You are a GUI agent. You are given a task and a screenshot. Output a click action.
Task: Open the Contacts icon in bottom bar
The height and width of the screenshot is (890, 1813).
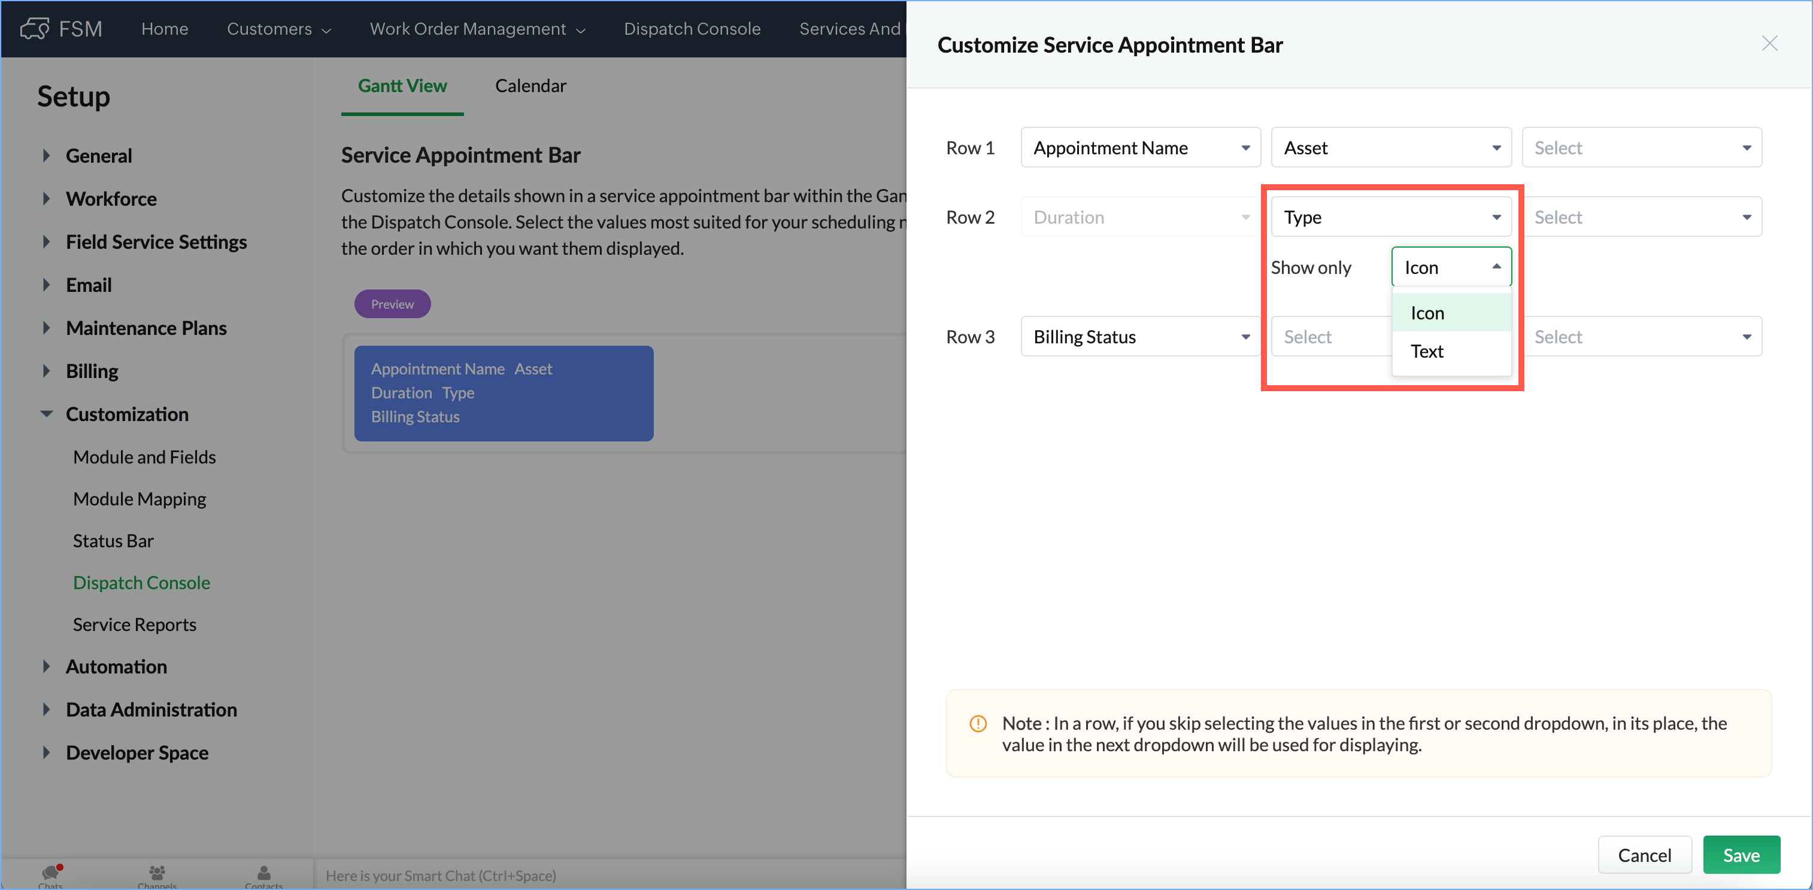pos(264,873)
